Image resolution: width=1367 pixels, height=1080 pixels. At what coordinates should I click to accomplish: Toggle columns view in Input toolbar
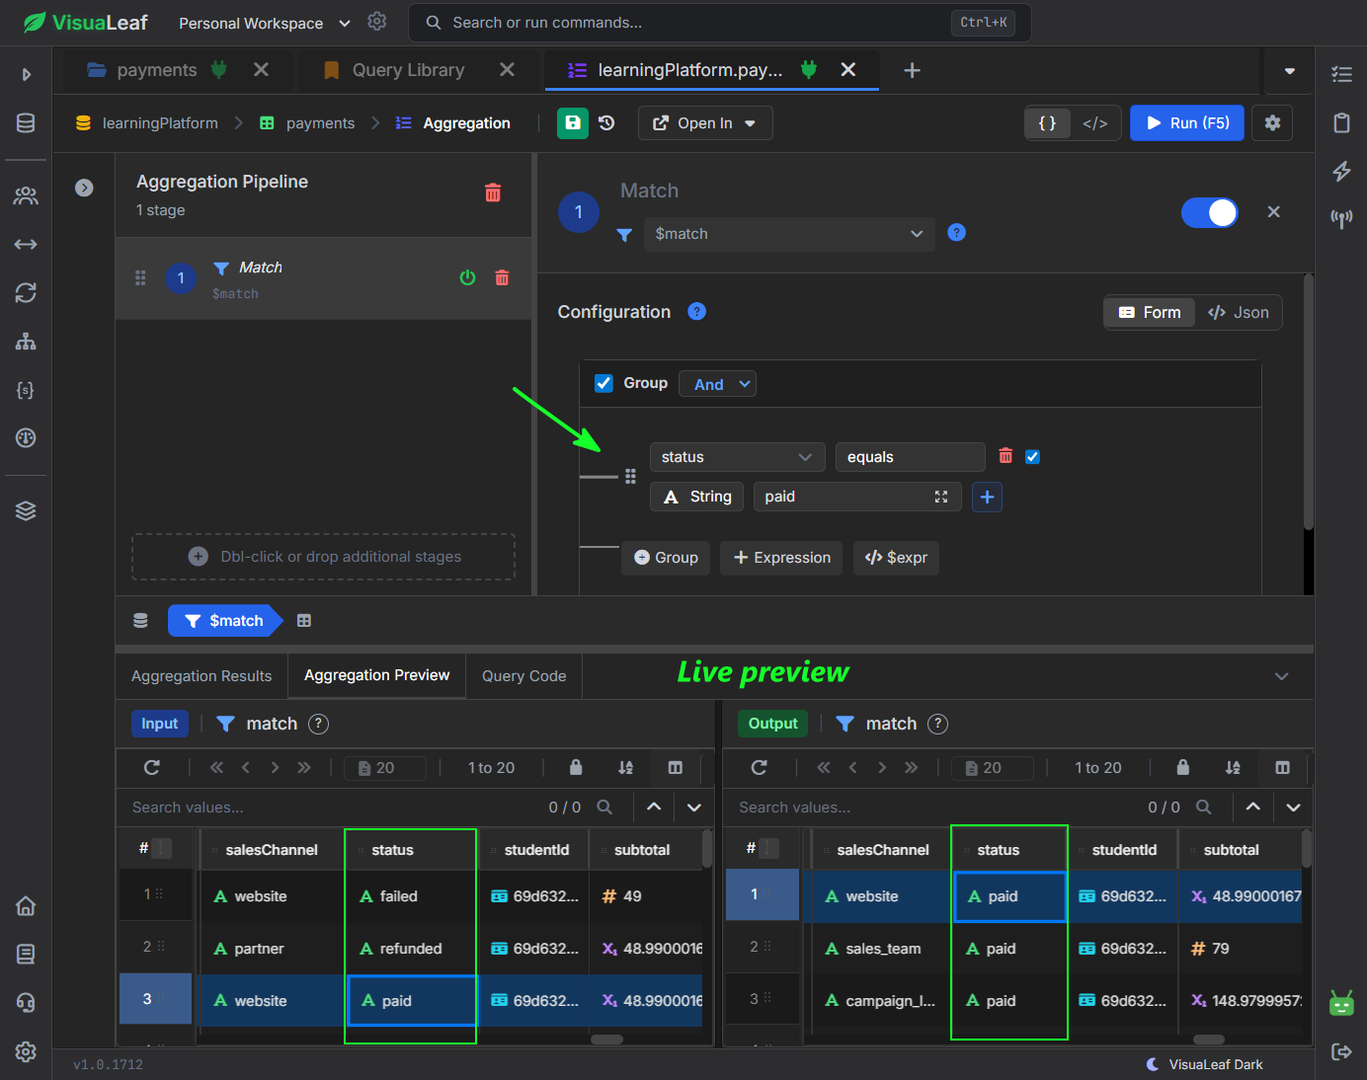coord(676,767)
